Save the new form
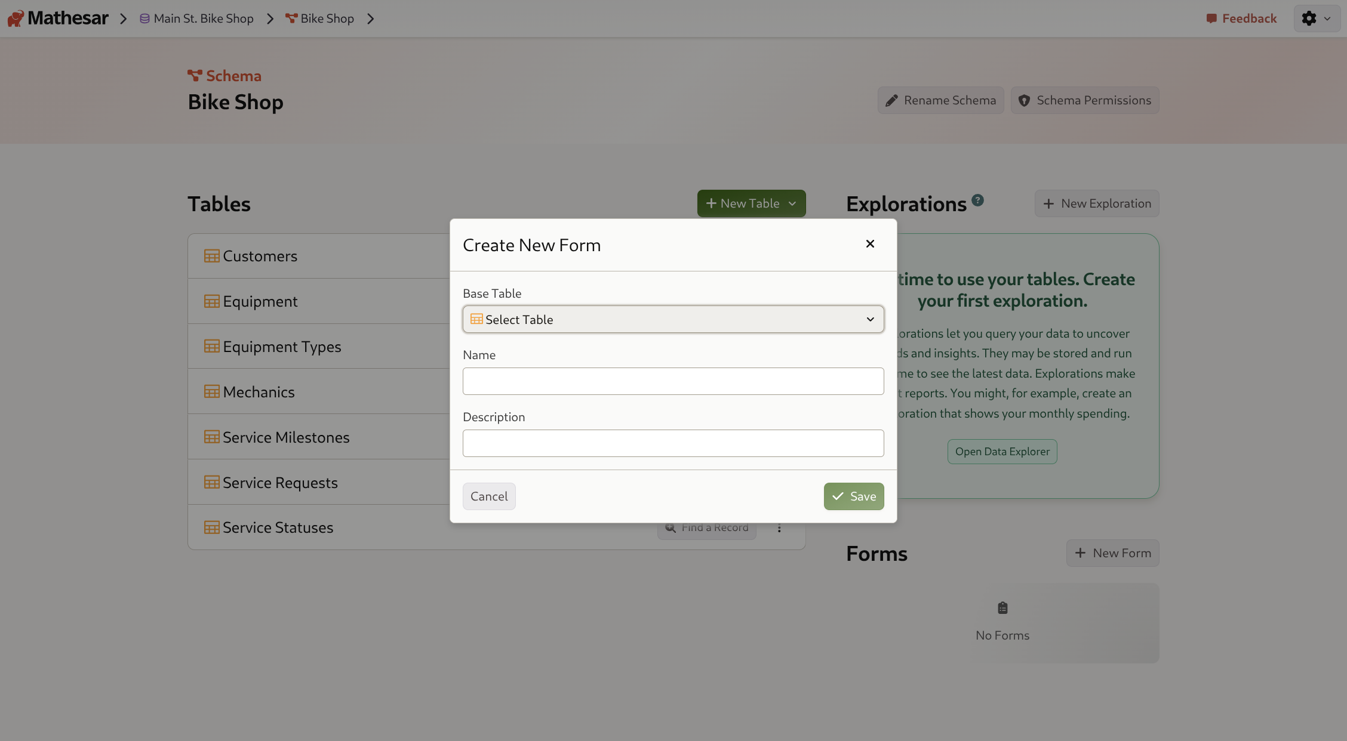Screen dimensions: 1347x741 [x=853, y=496]
